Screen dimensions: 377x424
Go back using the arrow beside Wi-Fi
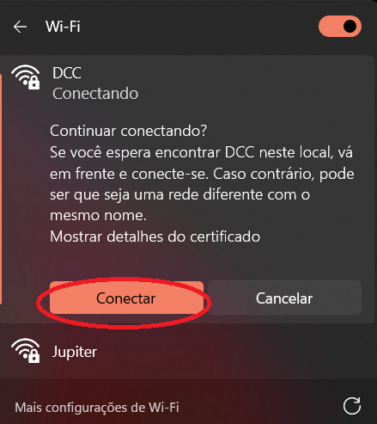(20, 27)
